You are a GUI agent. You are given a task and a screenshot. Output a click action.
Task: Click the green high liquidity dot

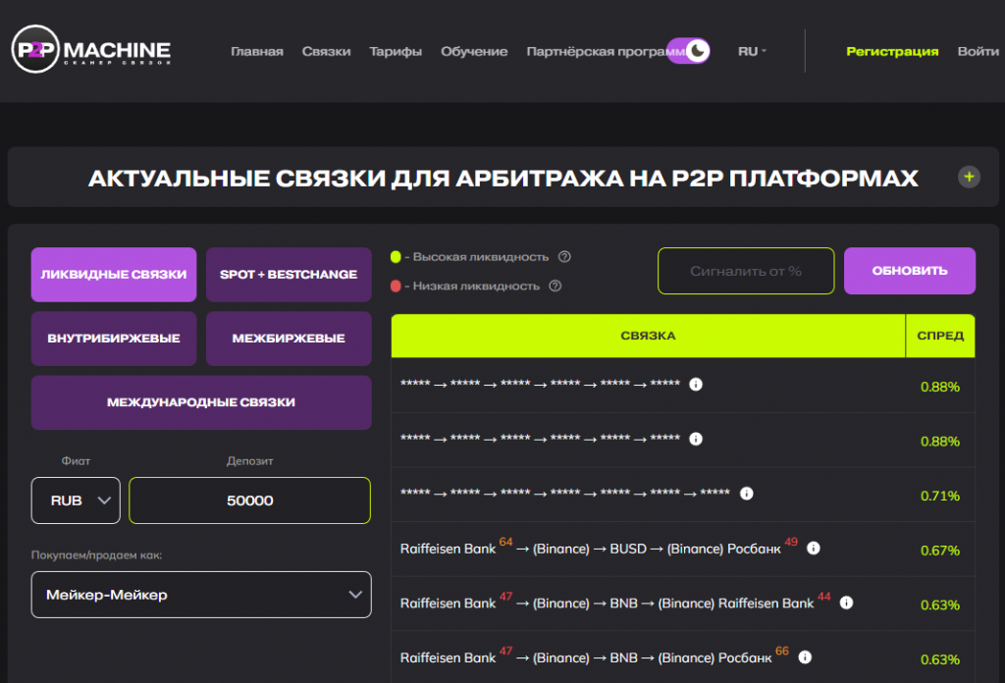[396, 257]
